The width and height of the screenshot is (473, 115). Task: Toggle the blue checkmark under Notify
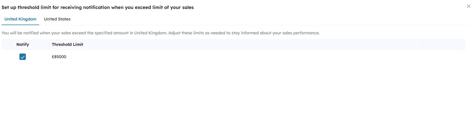(23, 57)
